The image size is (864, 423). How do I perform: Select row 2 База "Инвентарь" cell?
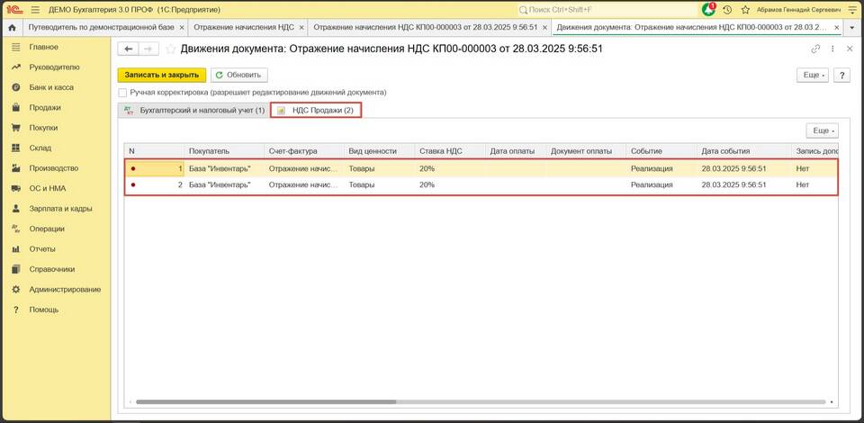224,185
